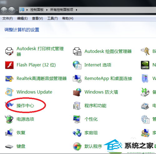Expand the arrow after 所有控制面板项 breadcrumb

tap(77, 10)
